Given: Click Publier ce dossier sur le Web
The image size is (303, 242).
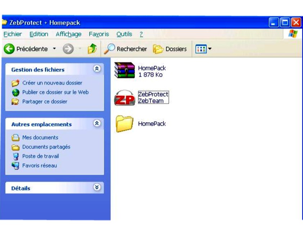Looking at the screenshot, I should click(55, 92).
